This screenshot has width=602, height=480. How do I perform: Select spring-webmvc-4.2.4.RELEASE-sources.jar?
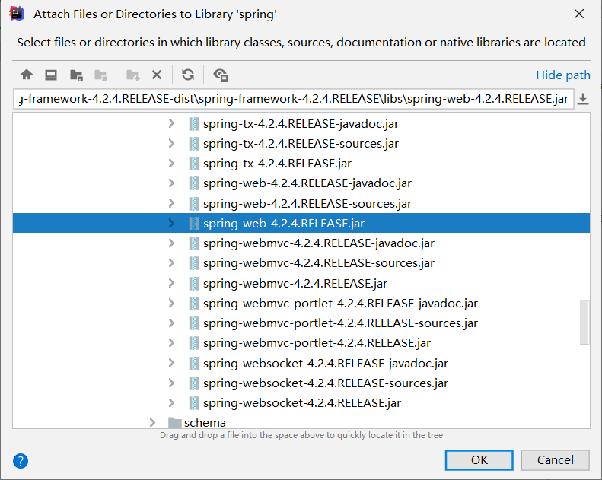tap(319, 263)
